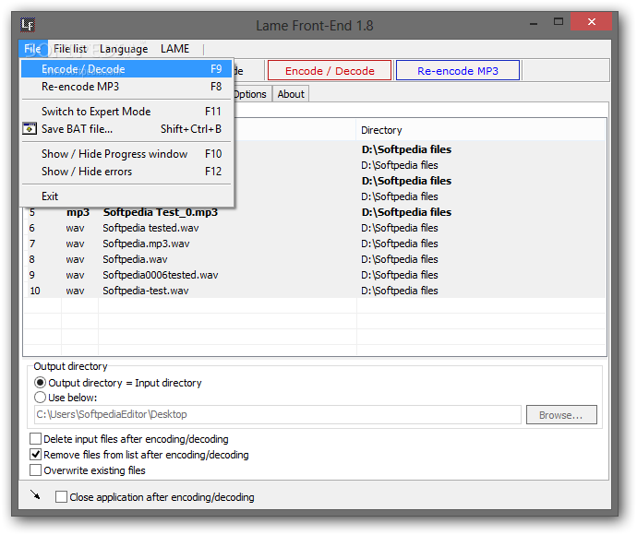637x535 pixels.
Task: Click the Browse... button
Action: [561, 414]
